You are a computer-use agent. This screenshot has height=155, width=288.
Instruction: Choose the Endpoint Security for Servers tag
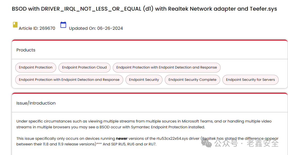[250, 80]
